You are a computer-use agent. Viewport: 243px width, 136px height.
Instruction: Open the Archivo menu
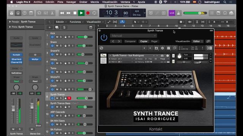[x=38, y=2]
